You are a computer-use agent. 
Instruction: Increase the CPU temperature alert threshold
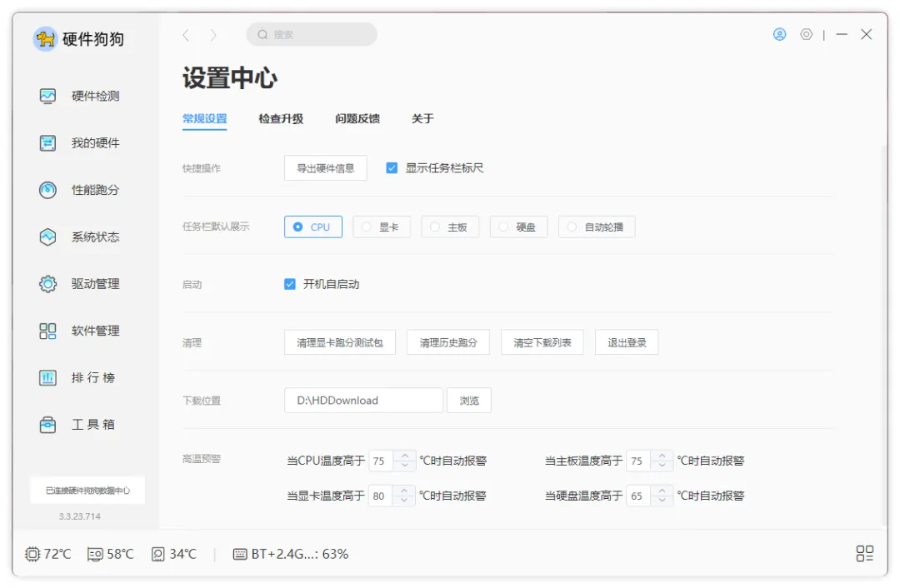pos(405,456)
